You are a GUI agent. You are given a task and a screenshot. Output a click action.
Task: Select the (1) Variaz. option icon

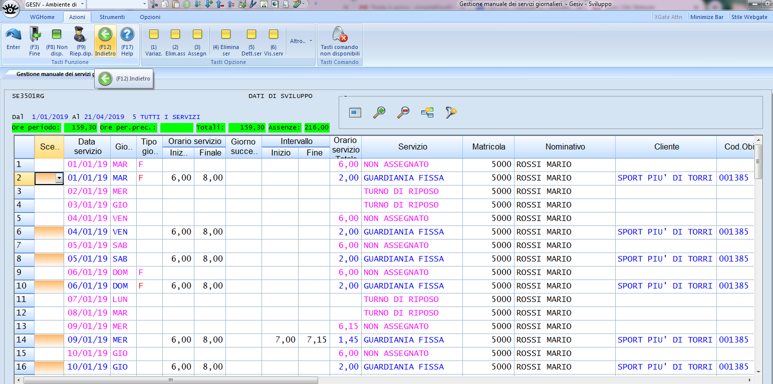[153, 40]
